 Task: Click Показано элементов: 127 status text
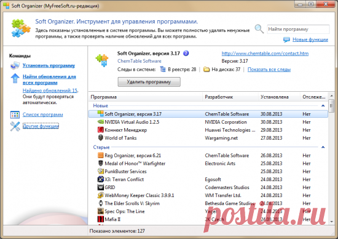(x=117, y=231)
